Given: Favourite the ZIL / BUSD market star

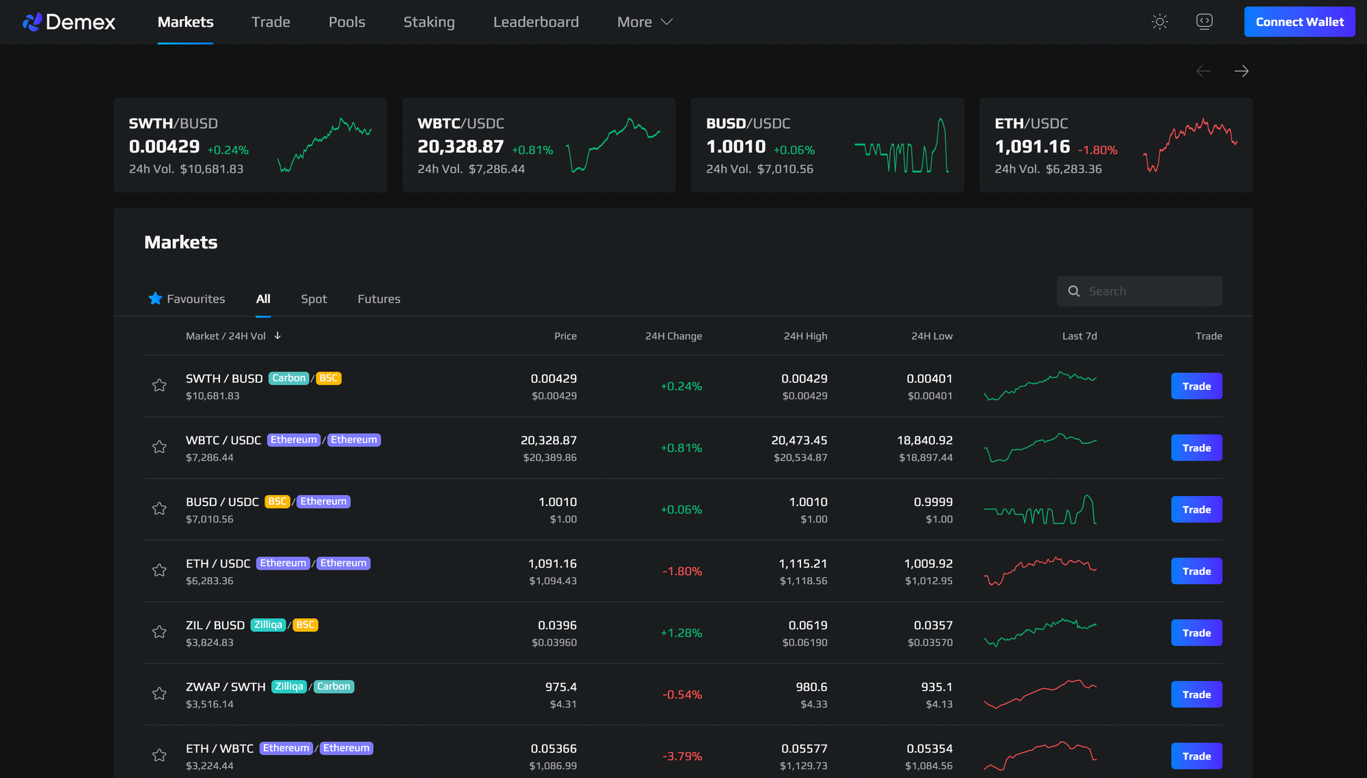Looking at the screenshot, I should tap(159, 632).
